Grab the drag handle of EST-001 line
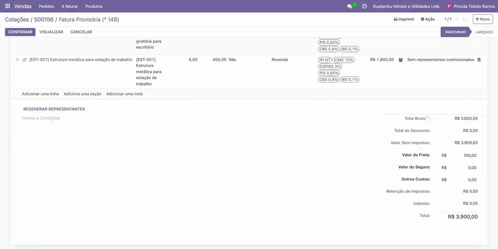The height and width of the screenshot is (249, 498). (x=17, y=60)
